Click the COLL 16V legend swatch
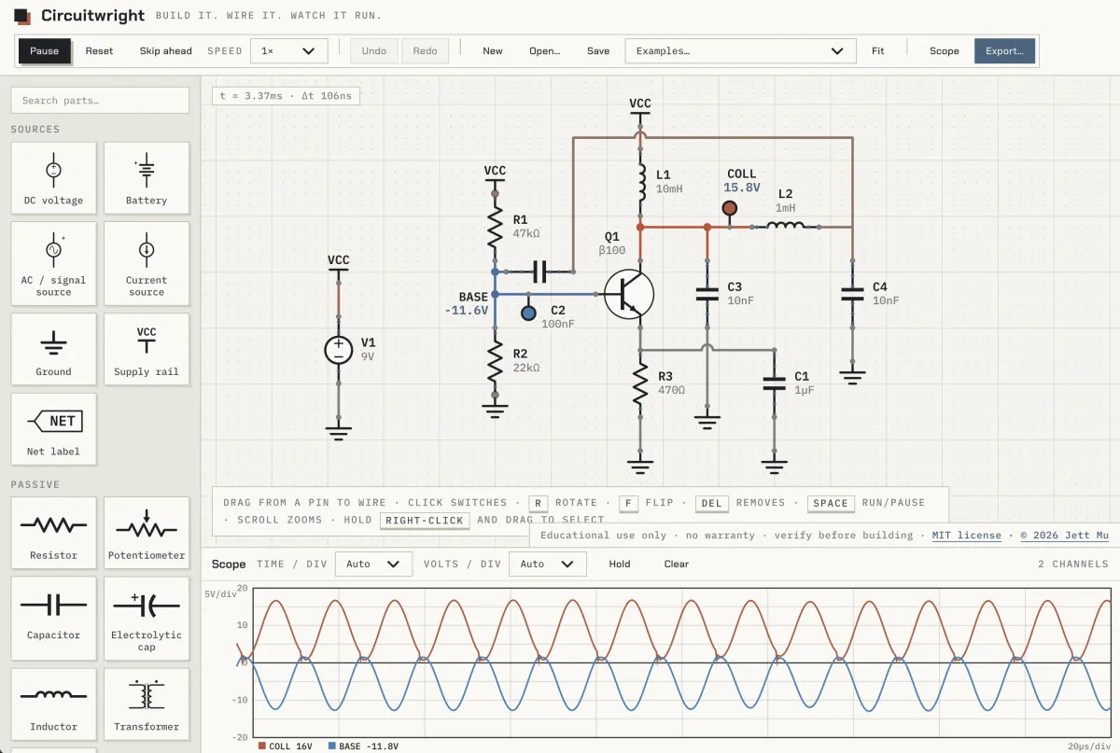This screenshot has height=753, width=1120. coord(262,746)
